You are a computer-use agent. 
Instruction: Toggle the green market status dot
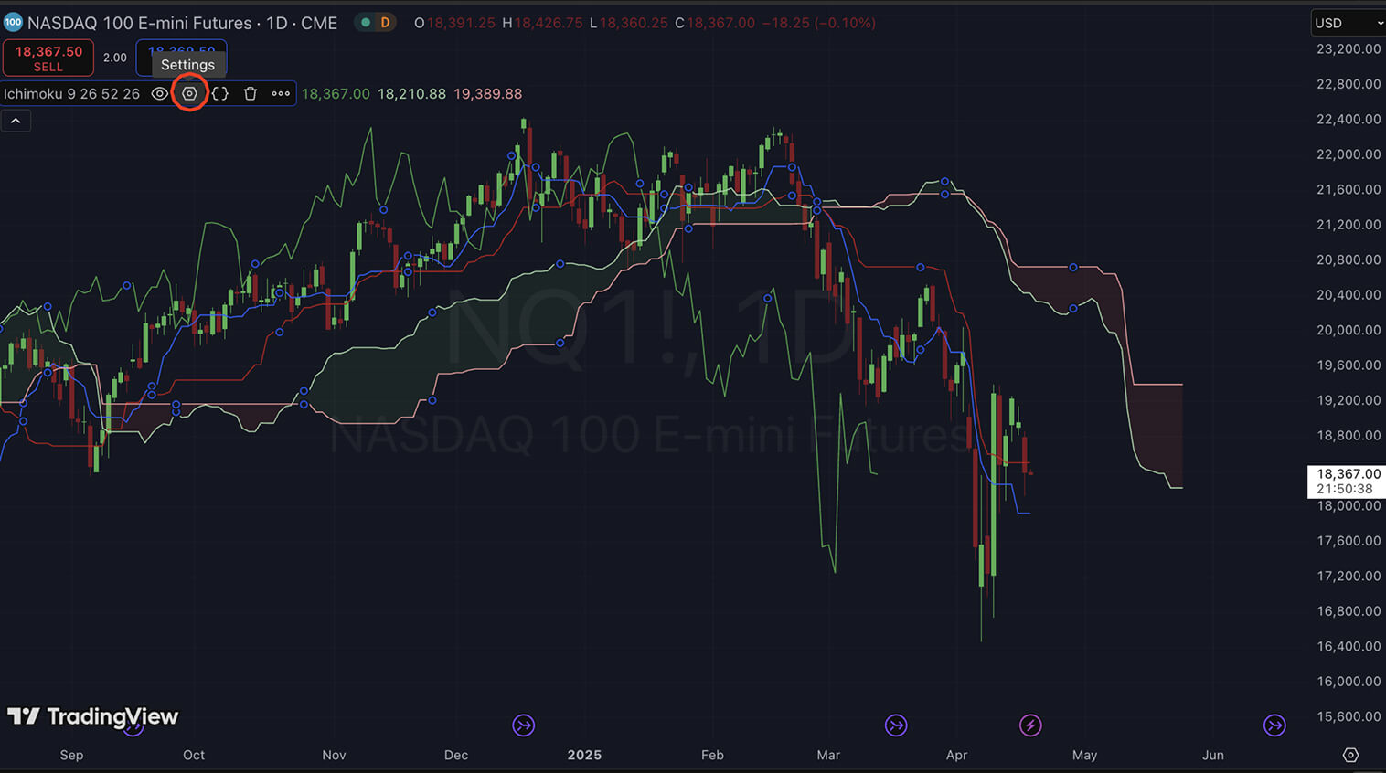(366, 23)
